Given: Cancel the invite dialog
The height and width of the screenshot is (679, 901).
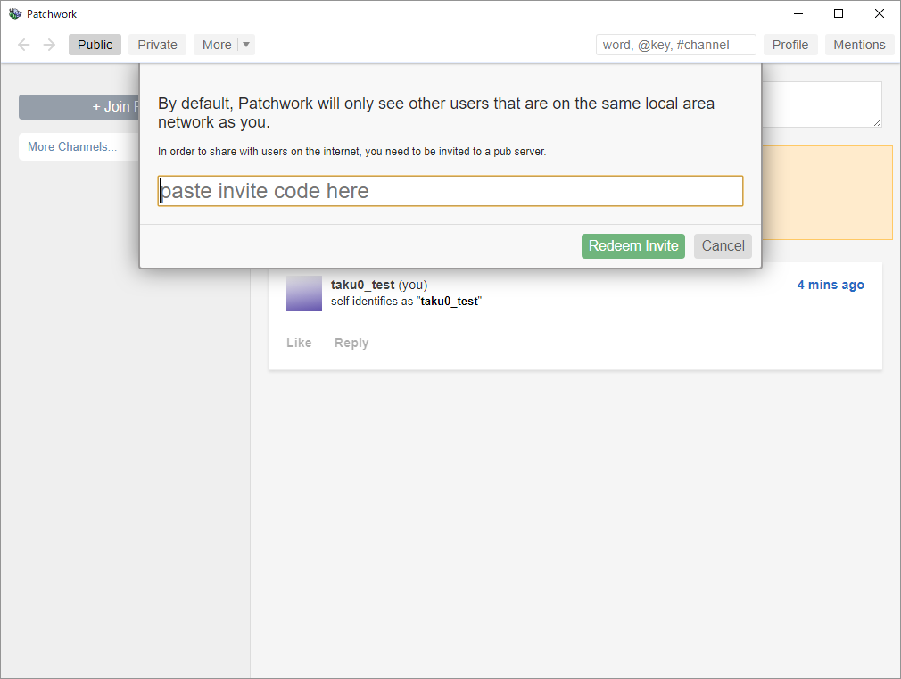Looking at the screenshot, I should pos(723,246).
